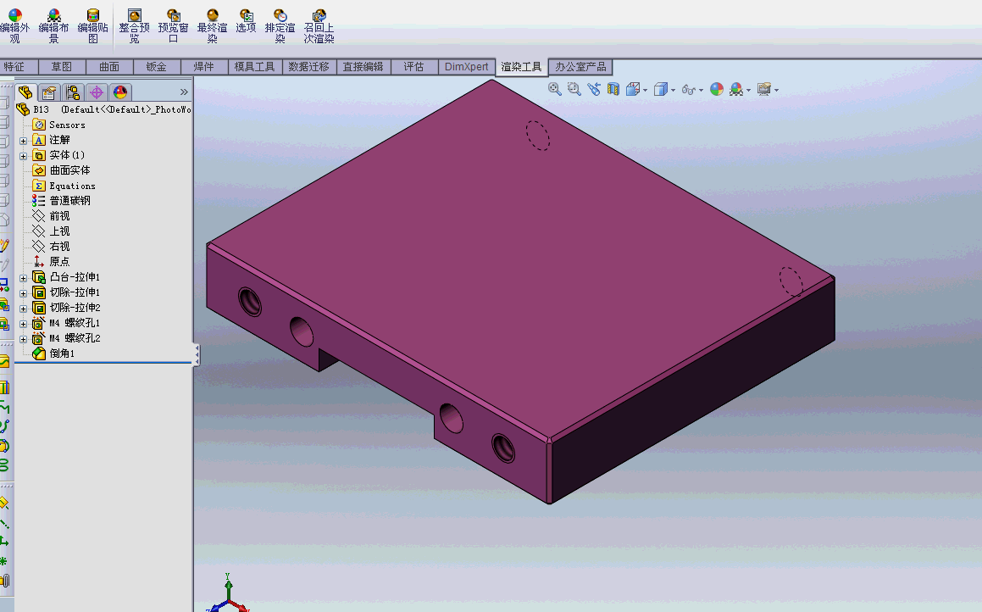Click Edit Appearance ball in view toolbar
Viewport: 982px width, 612px height.
(x=717, y=89)
